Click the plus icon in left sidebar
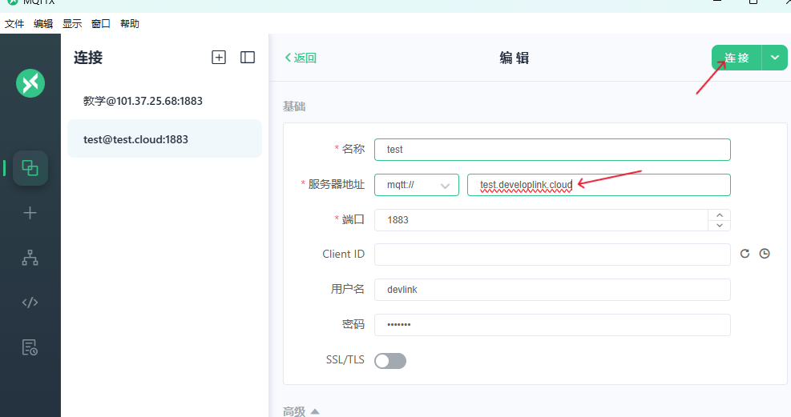The image size is (791, 417). point(30,213)
